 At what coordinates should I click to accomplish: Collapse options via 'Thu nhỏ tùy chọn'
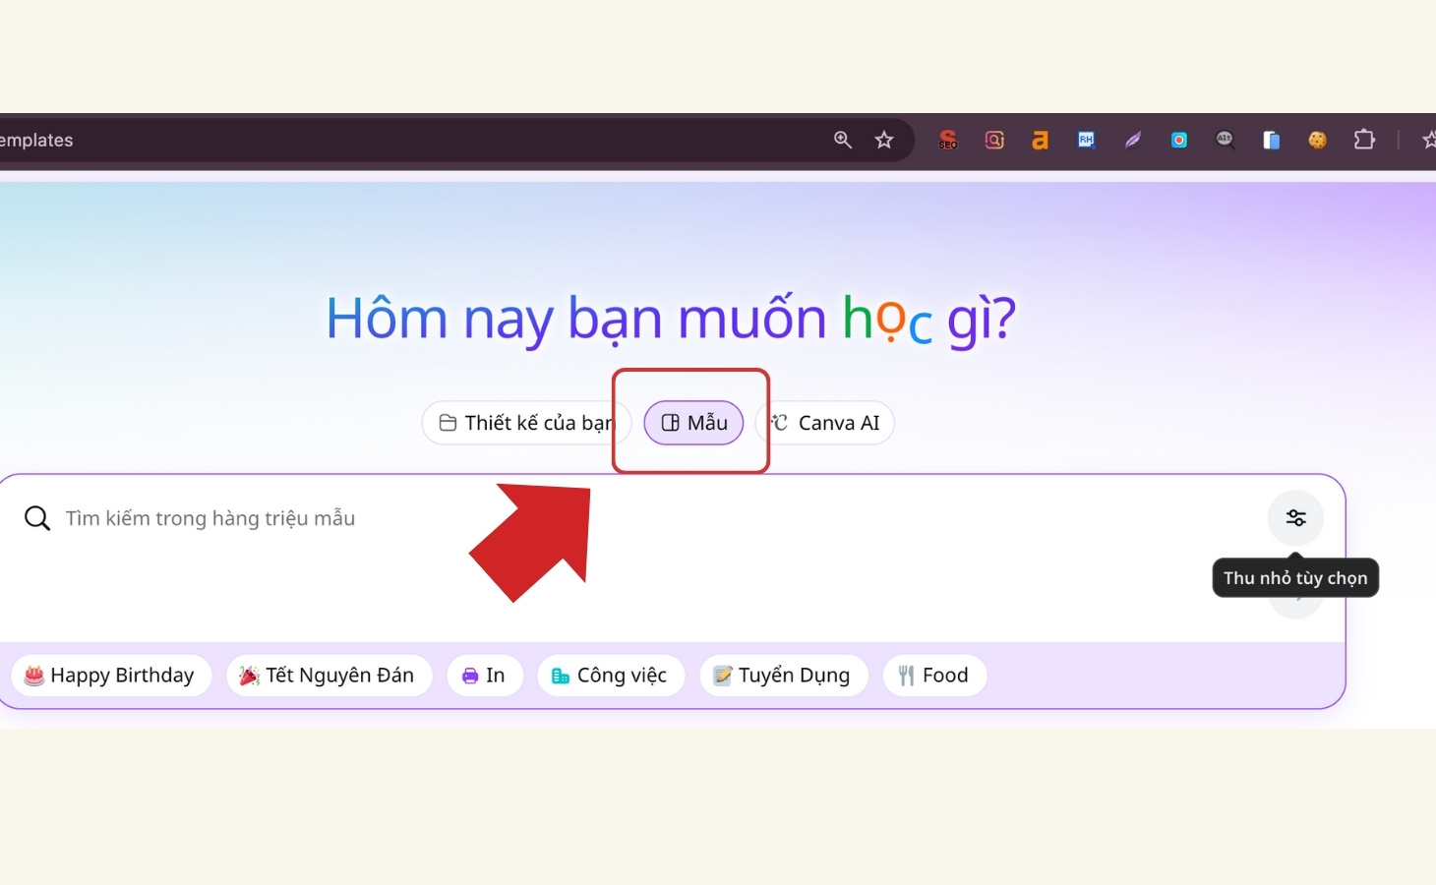click(1295, 577)
